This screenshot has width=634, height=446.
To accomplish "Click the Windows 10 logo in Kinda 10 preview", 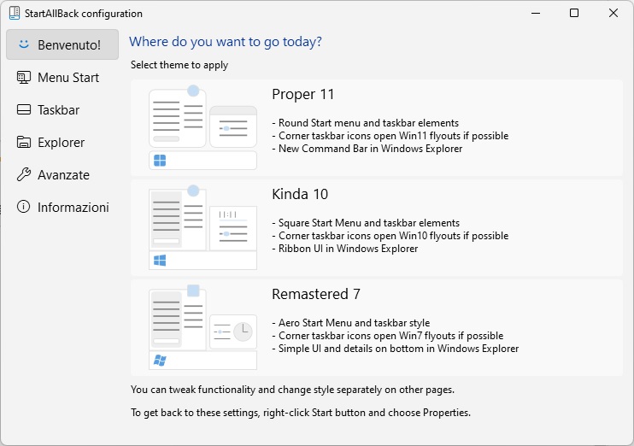I will [160, 261].
